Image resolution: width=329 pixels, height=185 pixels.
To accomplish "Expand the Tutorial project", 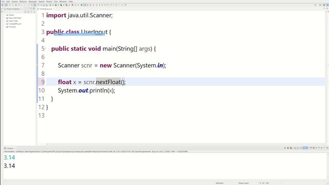I will pyautogui.click(x=5, y=27).
